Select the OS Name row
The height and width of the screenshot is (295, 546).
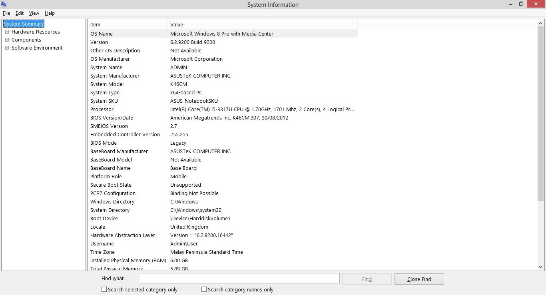(223, 34)
